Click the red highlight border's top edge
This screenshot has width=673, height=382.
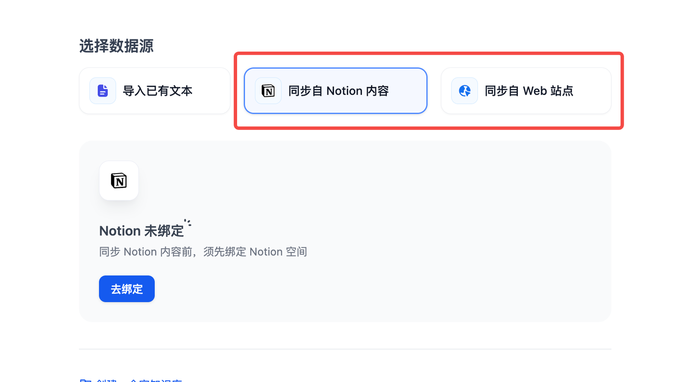pyautogui.click(x=429, y=53)
